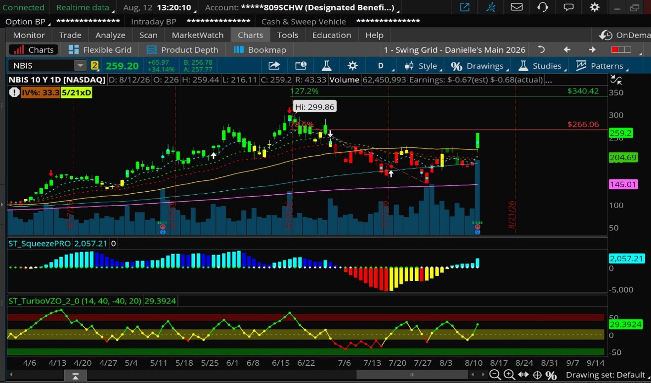Select the Charts sub-tab with bar icon
Image resolution: width=651 pixels, height=383 pixels.
click(x=34, y=49)
